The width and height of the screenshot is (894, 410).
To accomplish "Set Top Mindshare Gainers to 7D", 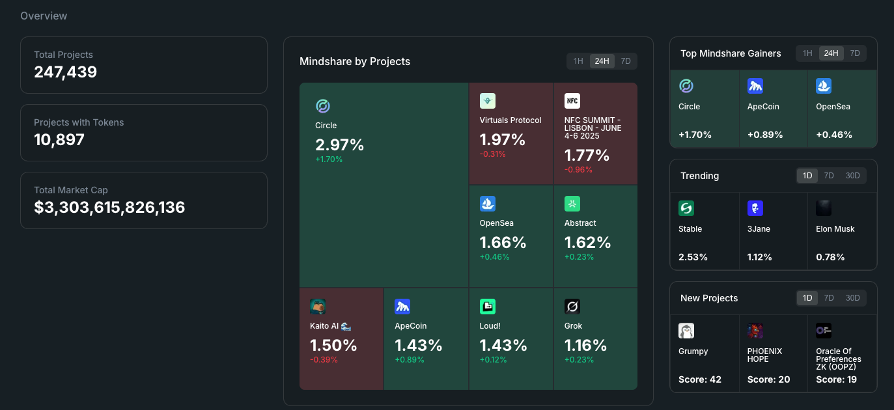I will point(855,53).
